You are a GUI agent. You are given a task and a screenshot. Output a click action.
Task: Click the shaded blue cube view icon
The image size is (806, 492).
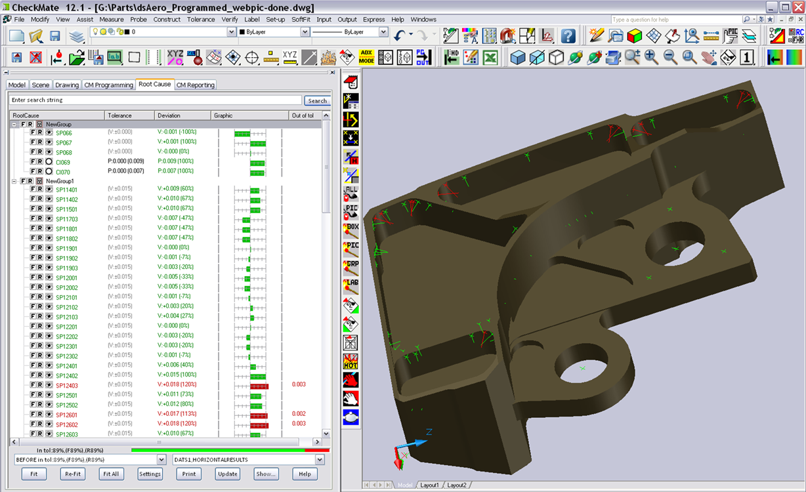point(518,58)
